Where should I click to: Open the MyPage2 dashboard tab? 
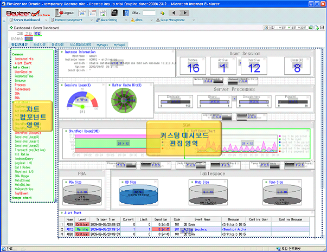pos(119,44)
